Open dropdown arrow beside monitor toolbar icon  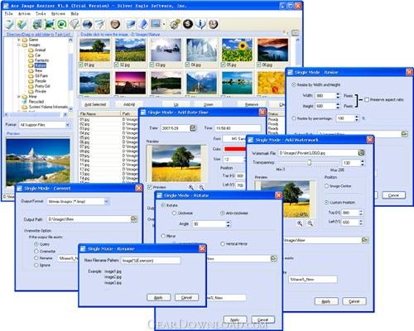coord(164,24)
